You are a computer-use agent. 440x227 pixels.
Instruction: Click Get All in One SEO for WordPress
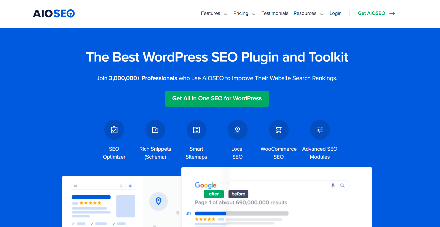pyautogui.click(x=217, y=99)
